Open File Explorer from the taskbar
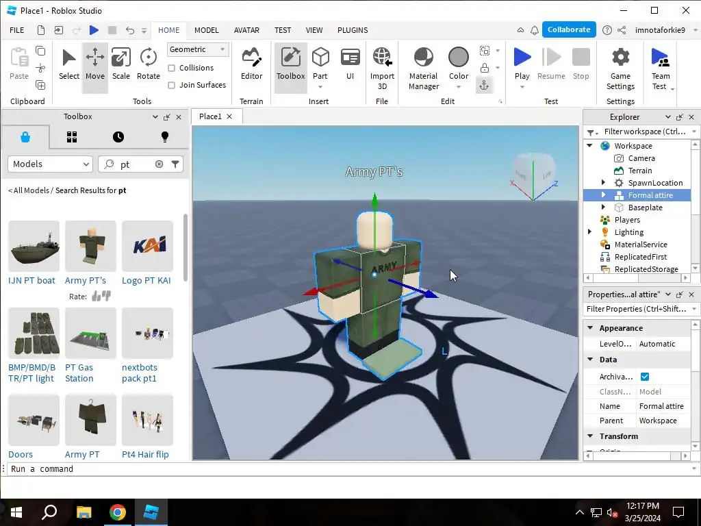 (84, 512)
